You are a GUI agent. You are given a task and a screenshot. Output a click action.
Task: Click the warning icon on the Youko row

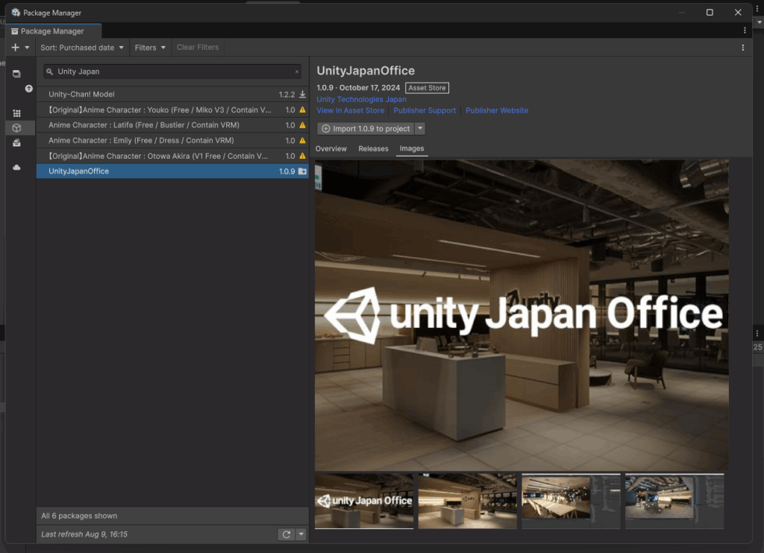(x=303, y=110)
